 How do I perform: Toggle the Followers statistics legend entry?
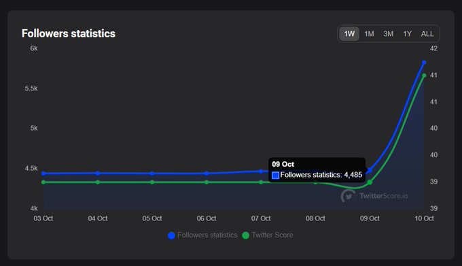tap(202, 235)
